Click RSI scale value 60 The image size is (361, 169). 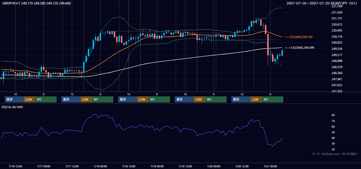pos(333,126)
